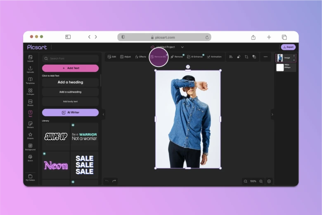Screen dimensions: 322x215
Task: Open the Effects tab in toolbar
Action: (x=141, y=57)
